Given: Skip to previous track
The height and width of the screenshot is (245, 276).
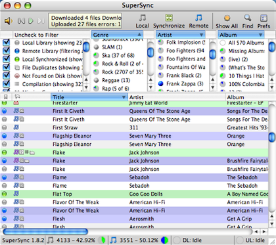Looking at the screenshot, I should [21, 21].
